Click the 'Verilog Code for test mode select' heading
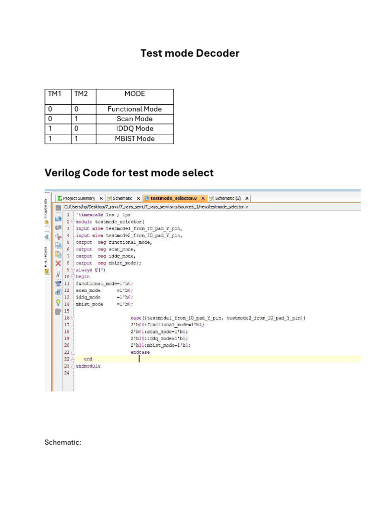 click(x=129, y=173)
